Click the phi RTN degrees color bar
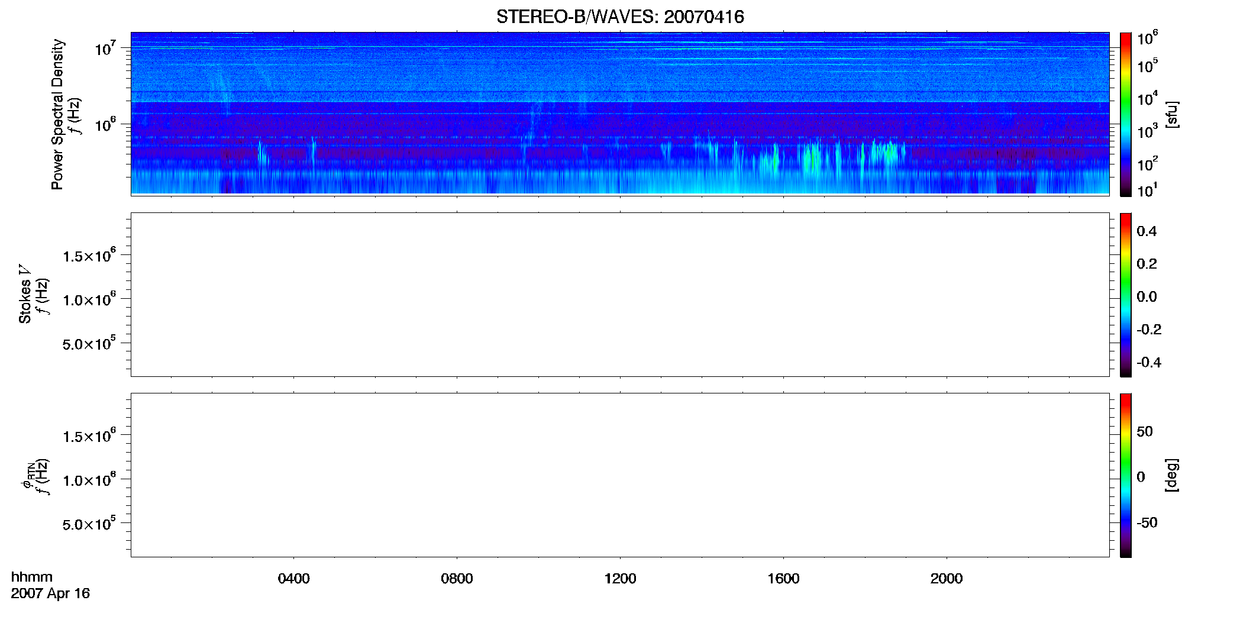1240x639 pixels. coord(1125,475)
